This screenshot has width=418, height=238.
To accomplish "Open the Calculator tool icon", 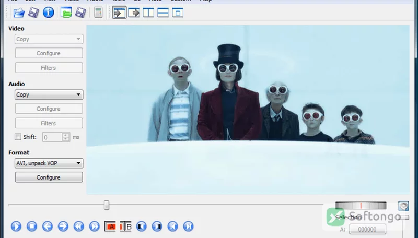I will click(x=98, y=13).
